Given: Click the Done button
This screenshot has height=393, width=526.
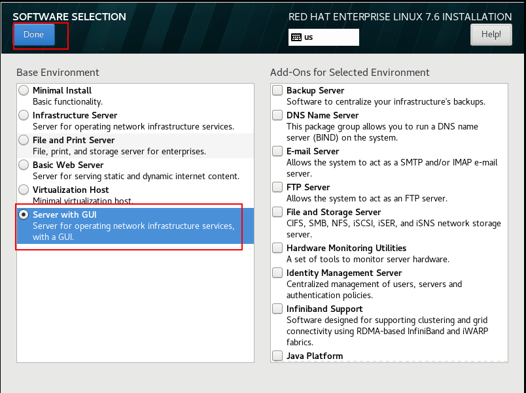Looking at the screenshot, I should pos(33,35).
